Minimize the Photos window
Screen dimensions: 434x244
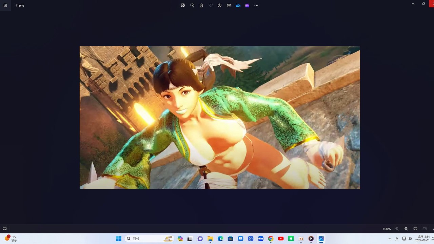click(x=413, y=3)
